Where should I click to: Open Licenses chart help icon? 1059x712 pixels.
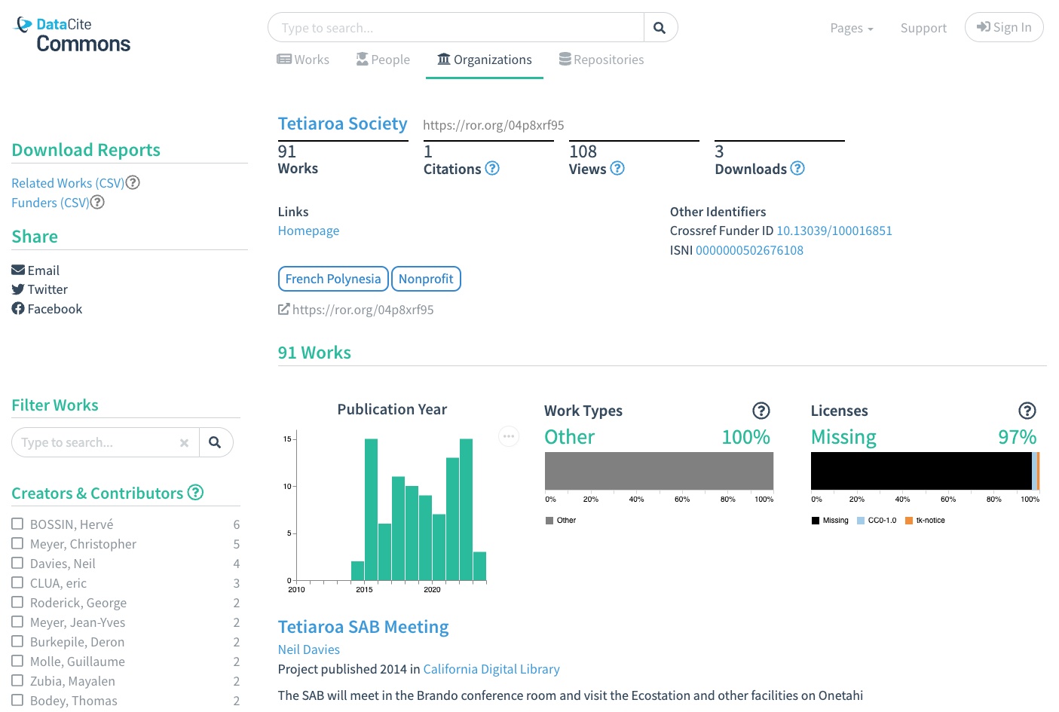[1027, 411]
